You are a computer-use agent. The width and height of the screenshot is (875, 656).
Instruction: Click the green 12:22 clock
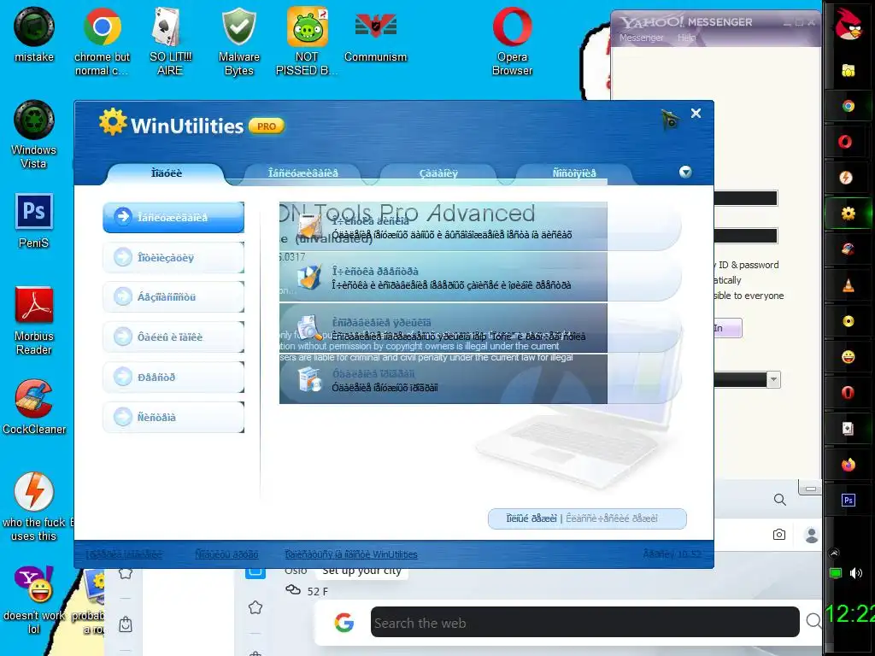pos(849,613)
